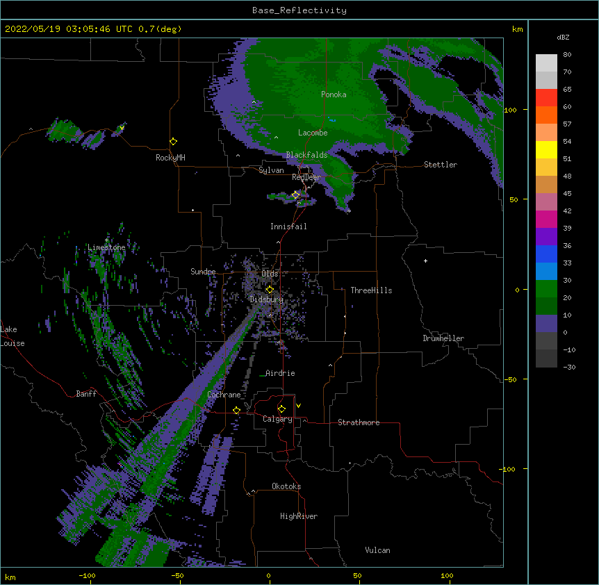The image size is (599, 585).
Task: Click the dark gray -10 dBZ legend swatch
Action: pos(546,341)
